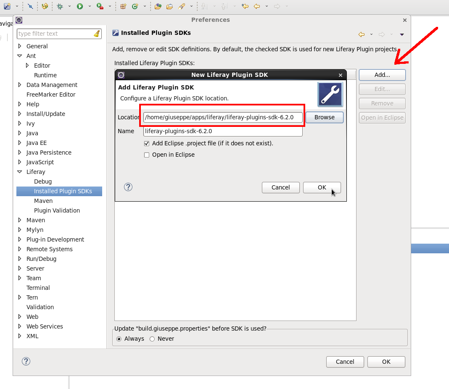The height and width of the screenshot is (389, 449).
Task: Expand the Web Services node
Action: click(19, 326)
